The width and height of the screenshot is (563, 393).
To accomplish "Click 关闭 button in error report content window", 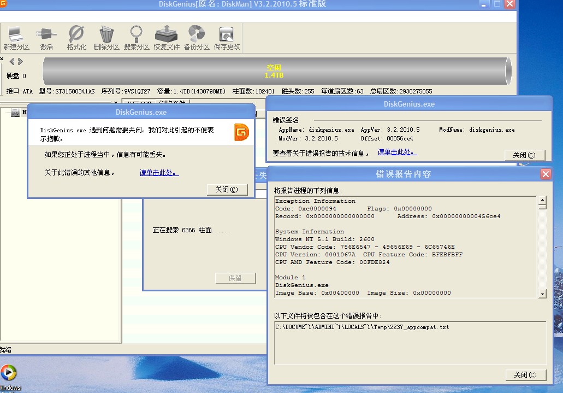I will click(x=526, y=375).
